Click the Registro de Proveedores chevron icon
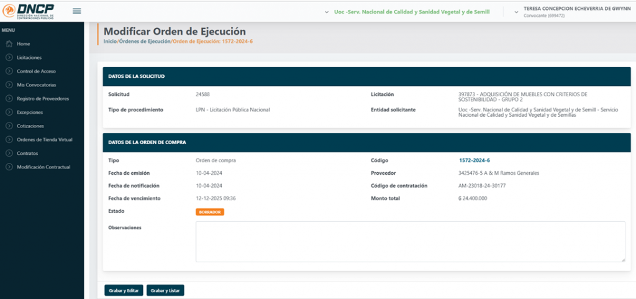 9,99
